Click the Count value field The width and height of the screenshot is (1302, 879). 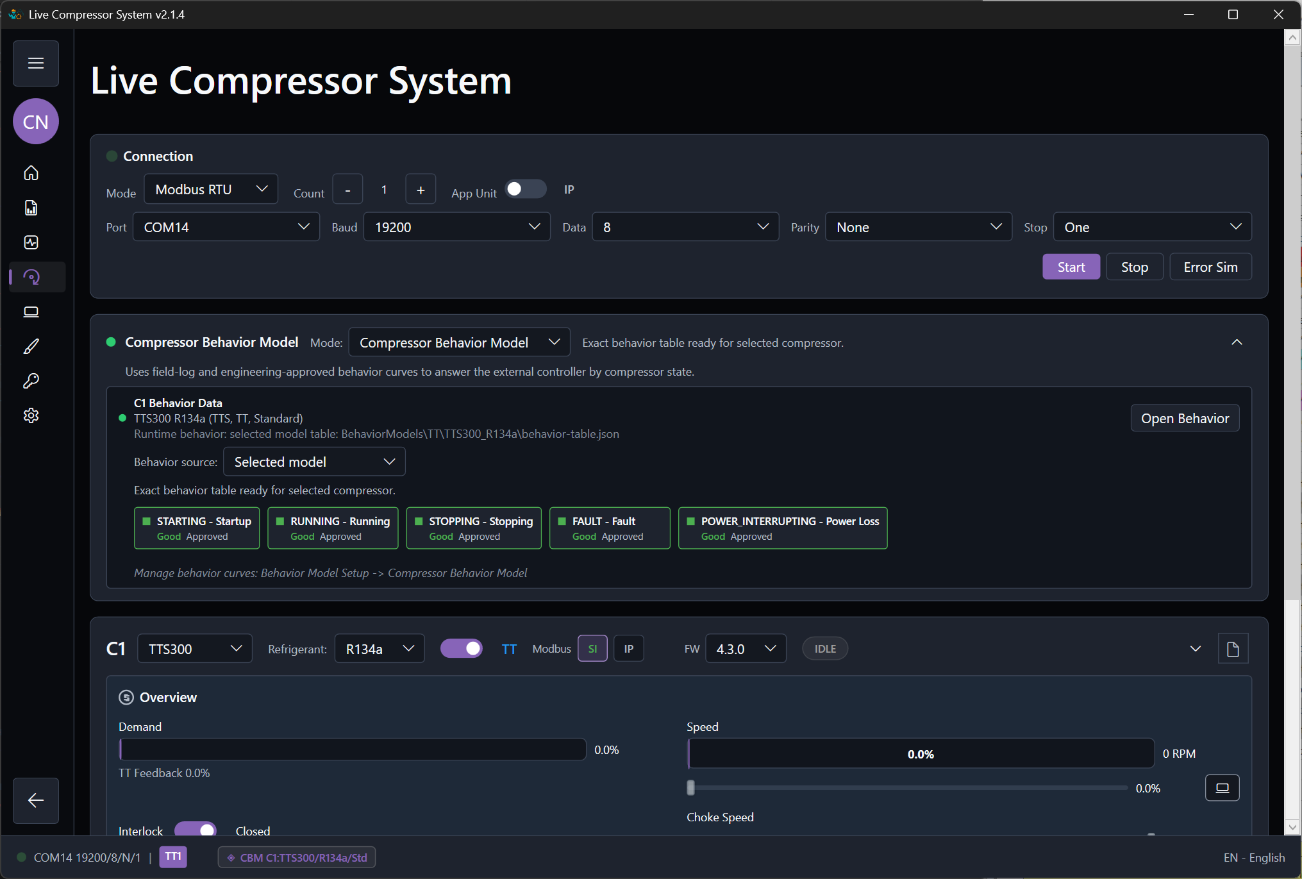coord(384,189)
